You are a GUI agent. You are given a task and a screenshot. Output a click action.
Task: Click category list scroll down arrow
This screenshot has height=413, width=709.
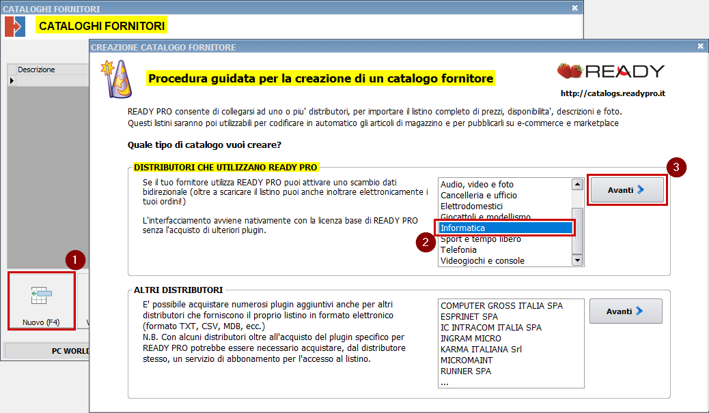(577, 260)
